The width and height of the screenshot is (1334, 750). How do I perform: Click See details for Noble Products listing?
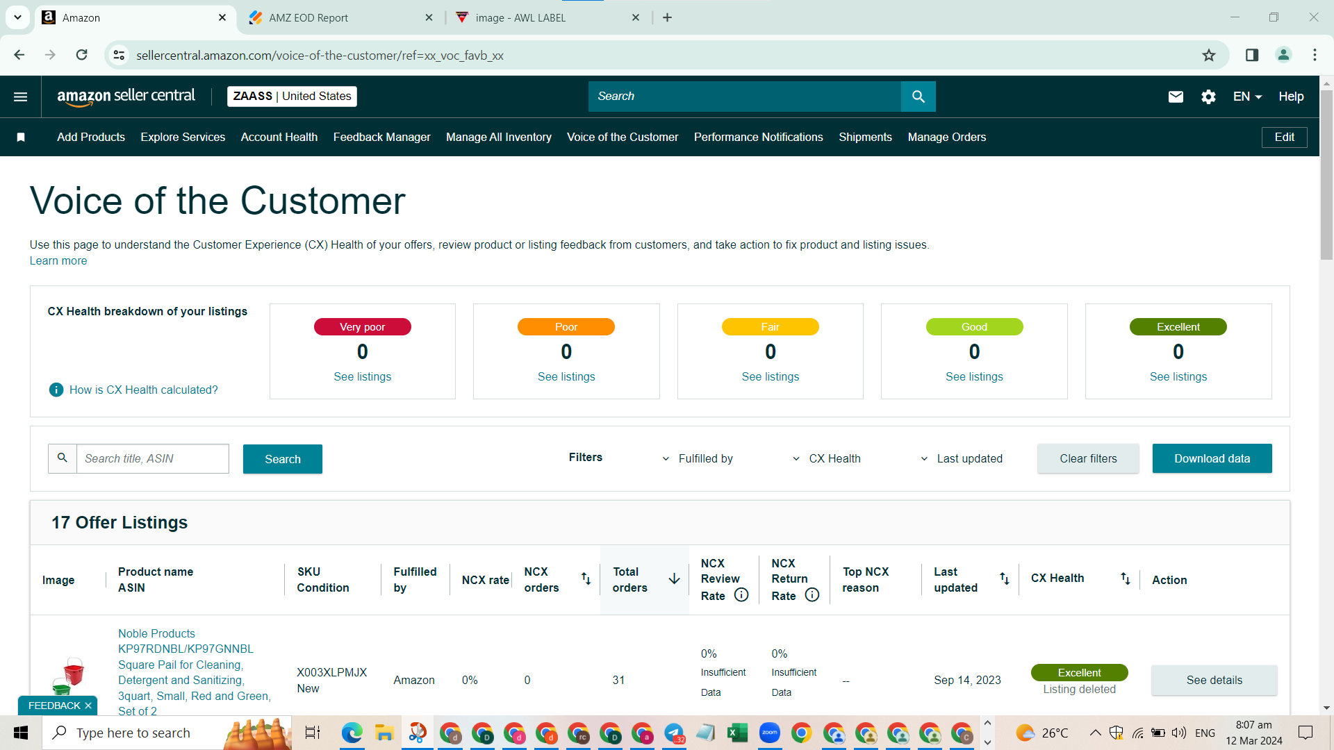point(1214,681)
